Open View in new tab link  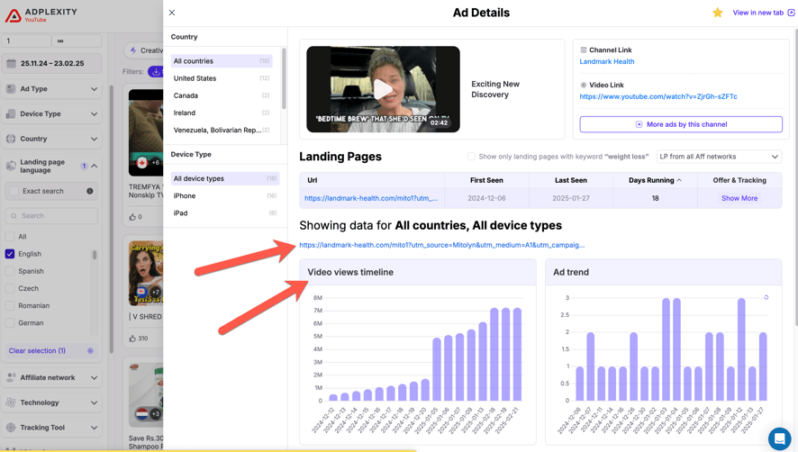[x=764, y=13]
